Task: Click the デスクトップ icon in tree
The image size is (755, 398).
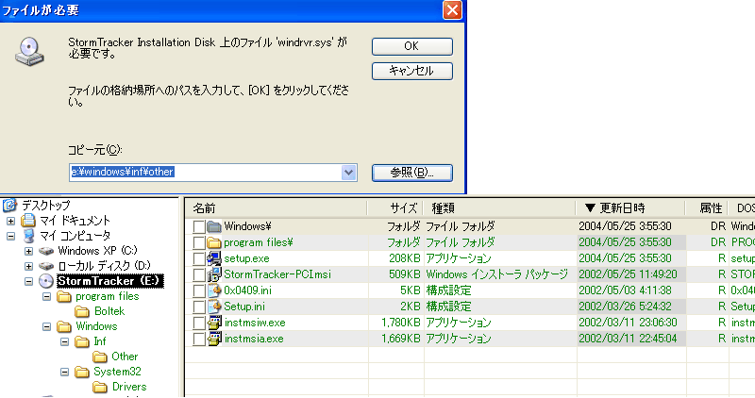Action: (10, 206)
